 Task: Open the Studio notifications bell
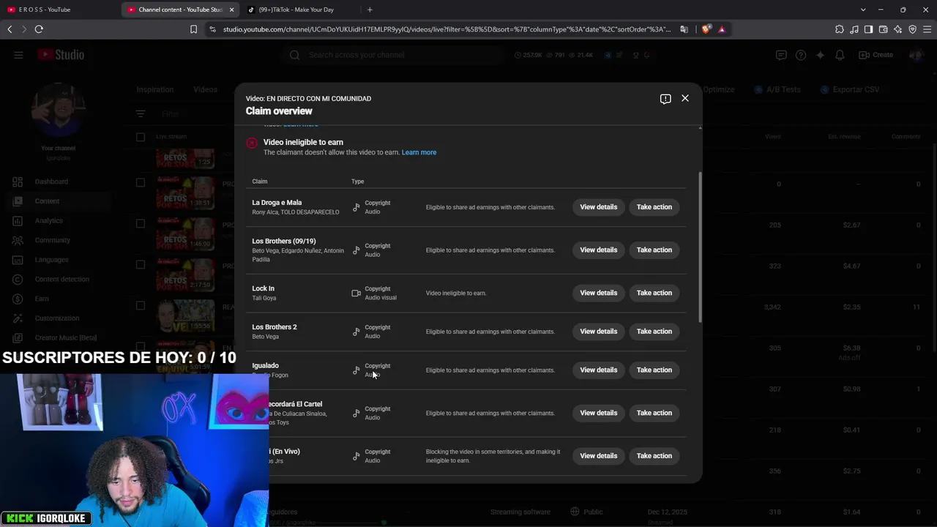[x=840, y=55]
